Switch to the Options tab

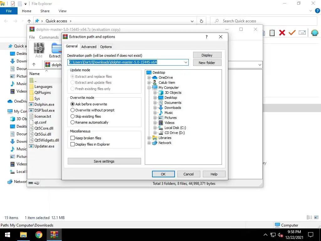(106, 47)
